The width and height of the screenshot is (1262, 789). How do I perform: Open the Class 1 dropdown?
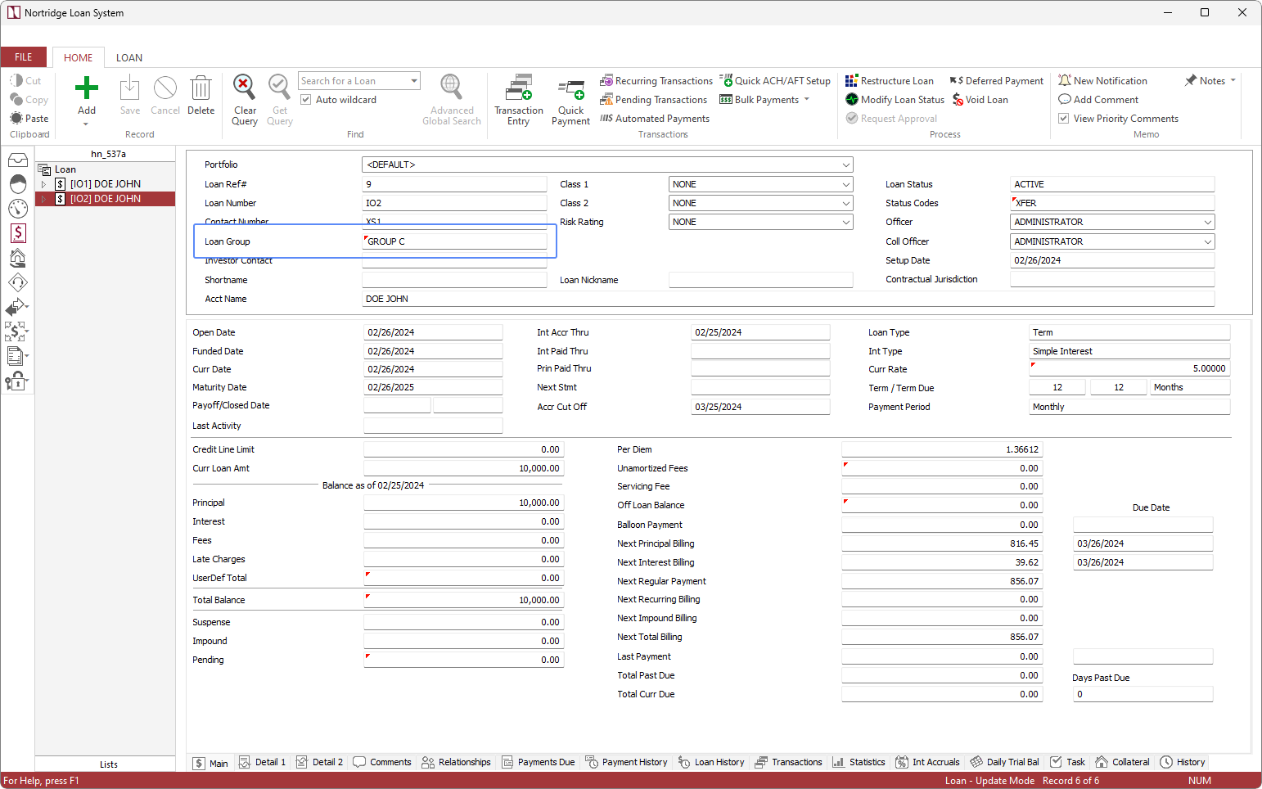click(x=845, y=184)
